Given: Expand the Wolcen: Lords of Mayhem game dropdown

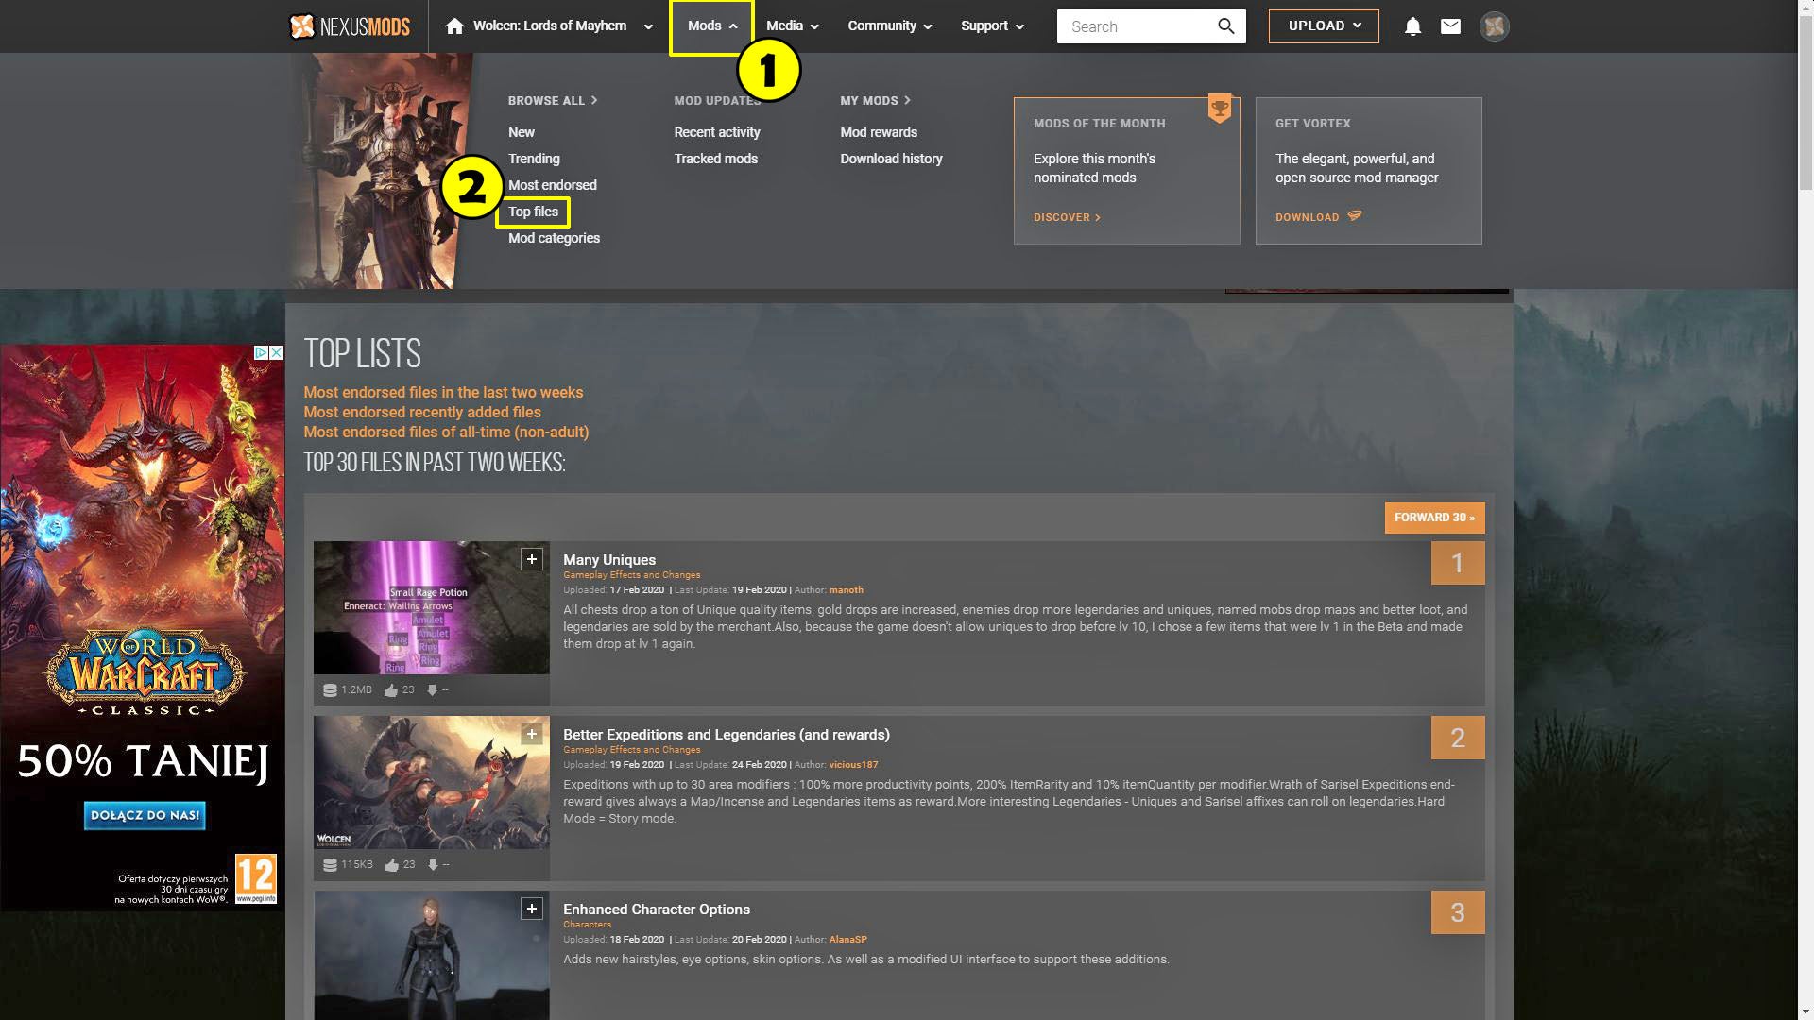Looking at the screenshot, I should coord(648,26).
